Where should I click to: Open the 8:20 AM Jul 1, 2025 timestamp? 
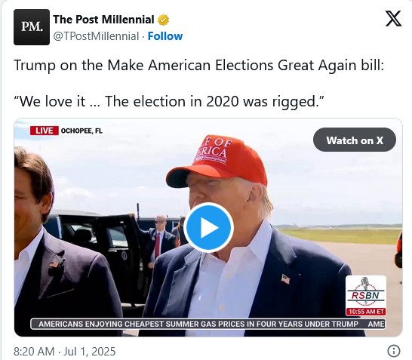click(65, 352)
